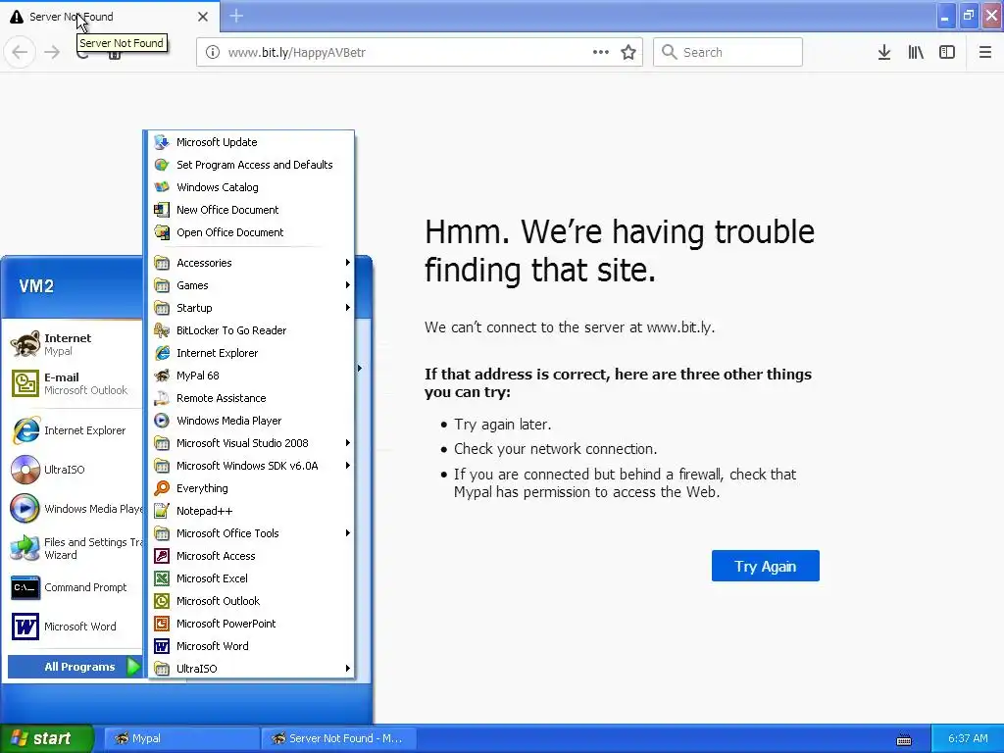Toggle the sidebar icon in toolbar
Screen dimensions: 1004x753
click(x=947, y=52)
